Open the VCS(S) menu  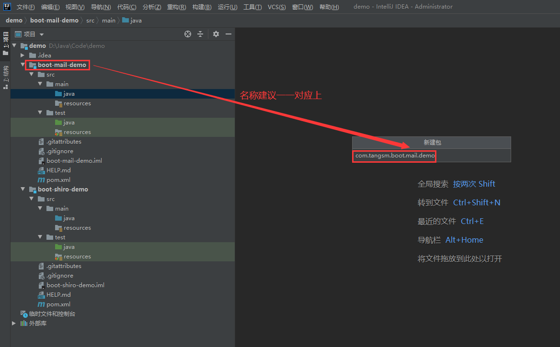point(276,7)
